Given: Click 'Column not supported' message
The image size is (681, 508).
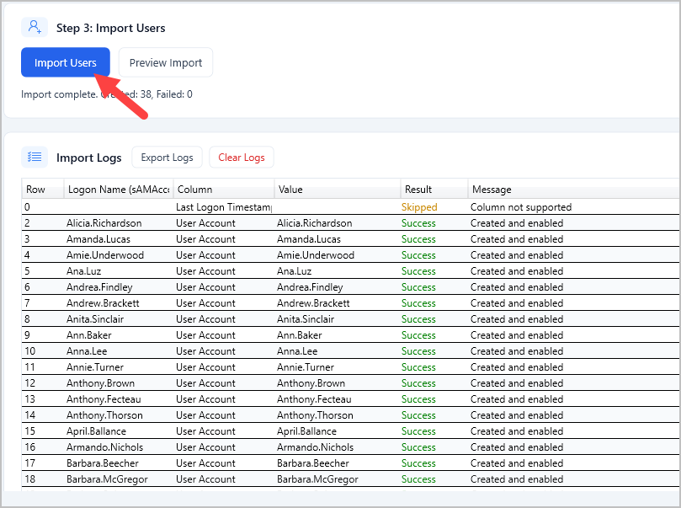Looking at the screenshot, I should click(x=521, y=207).
